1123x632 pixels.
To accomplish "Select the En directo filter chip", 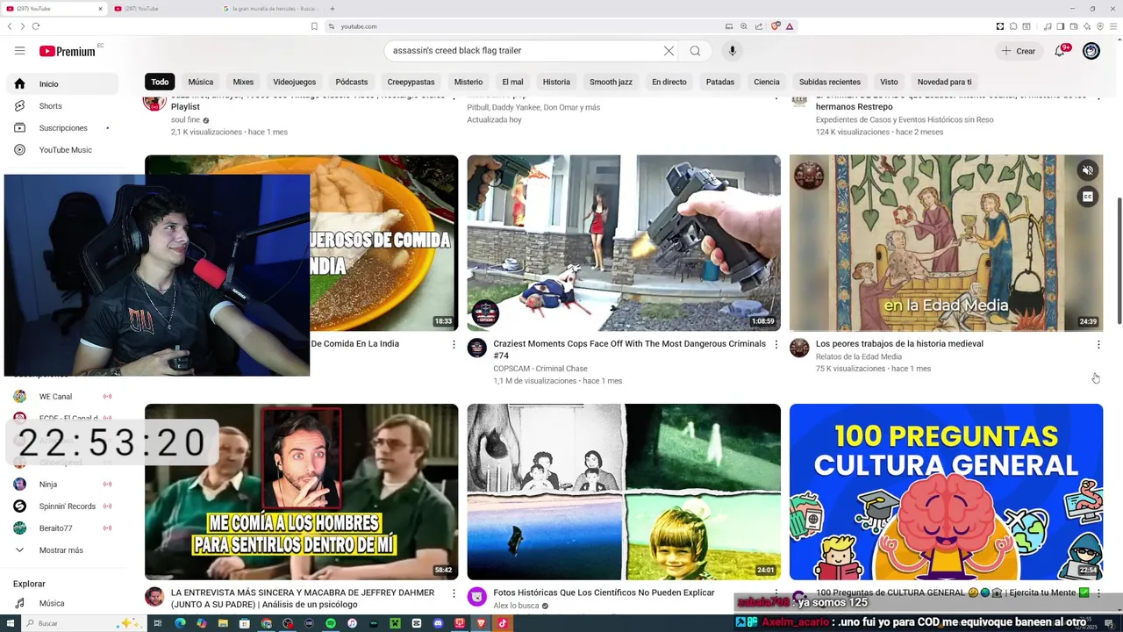I will coord(669,82).
